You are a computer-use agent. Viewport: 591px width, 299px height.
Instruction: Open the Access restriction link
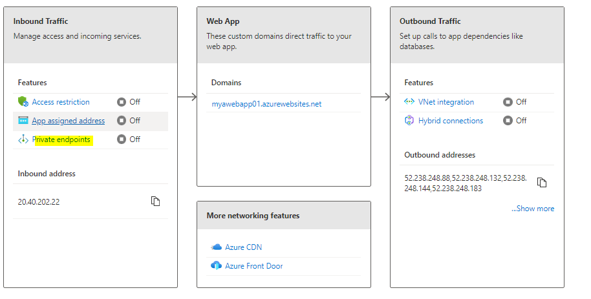(61, 102)
